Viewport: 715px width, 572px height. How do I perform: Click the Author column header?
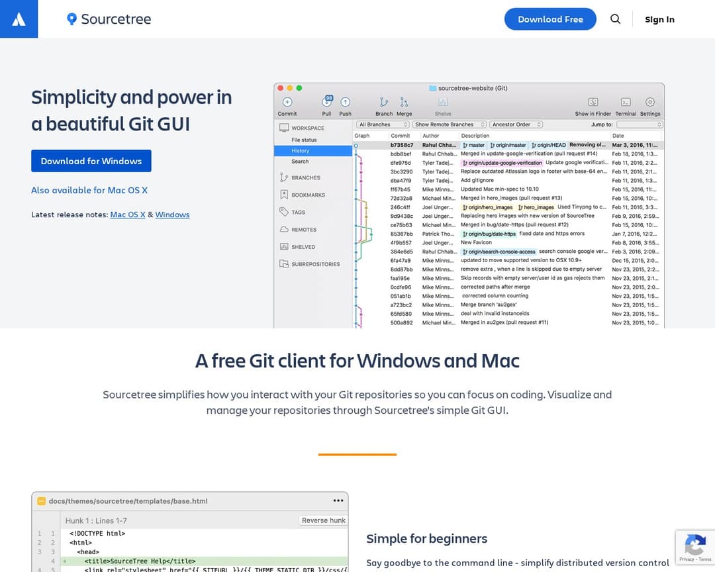(431, 136)
